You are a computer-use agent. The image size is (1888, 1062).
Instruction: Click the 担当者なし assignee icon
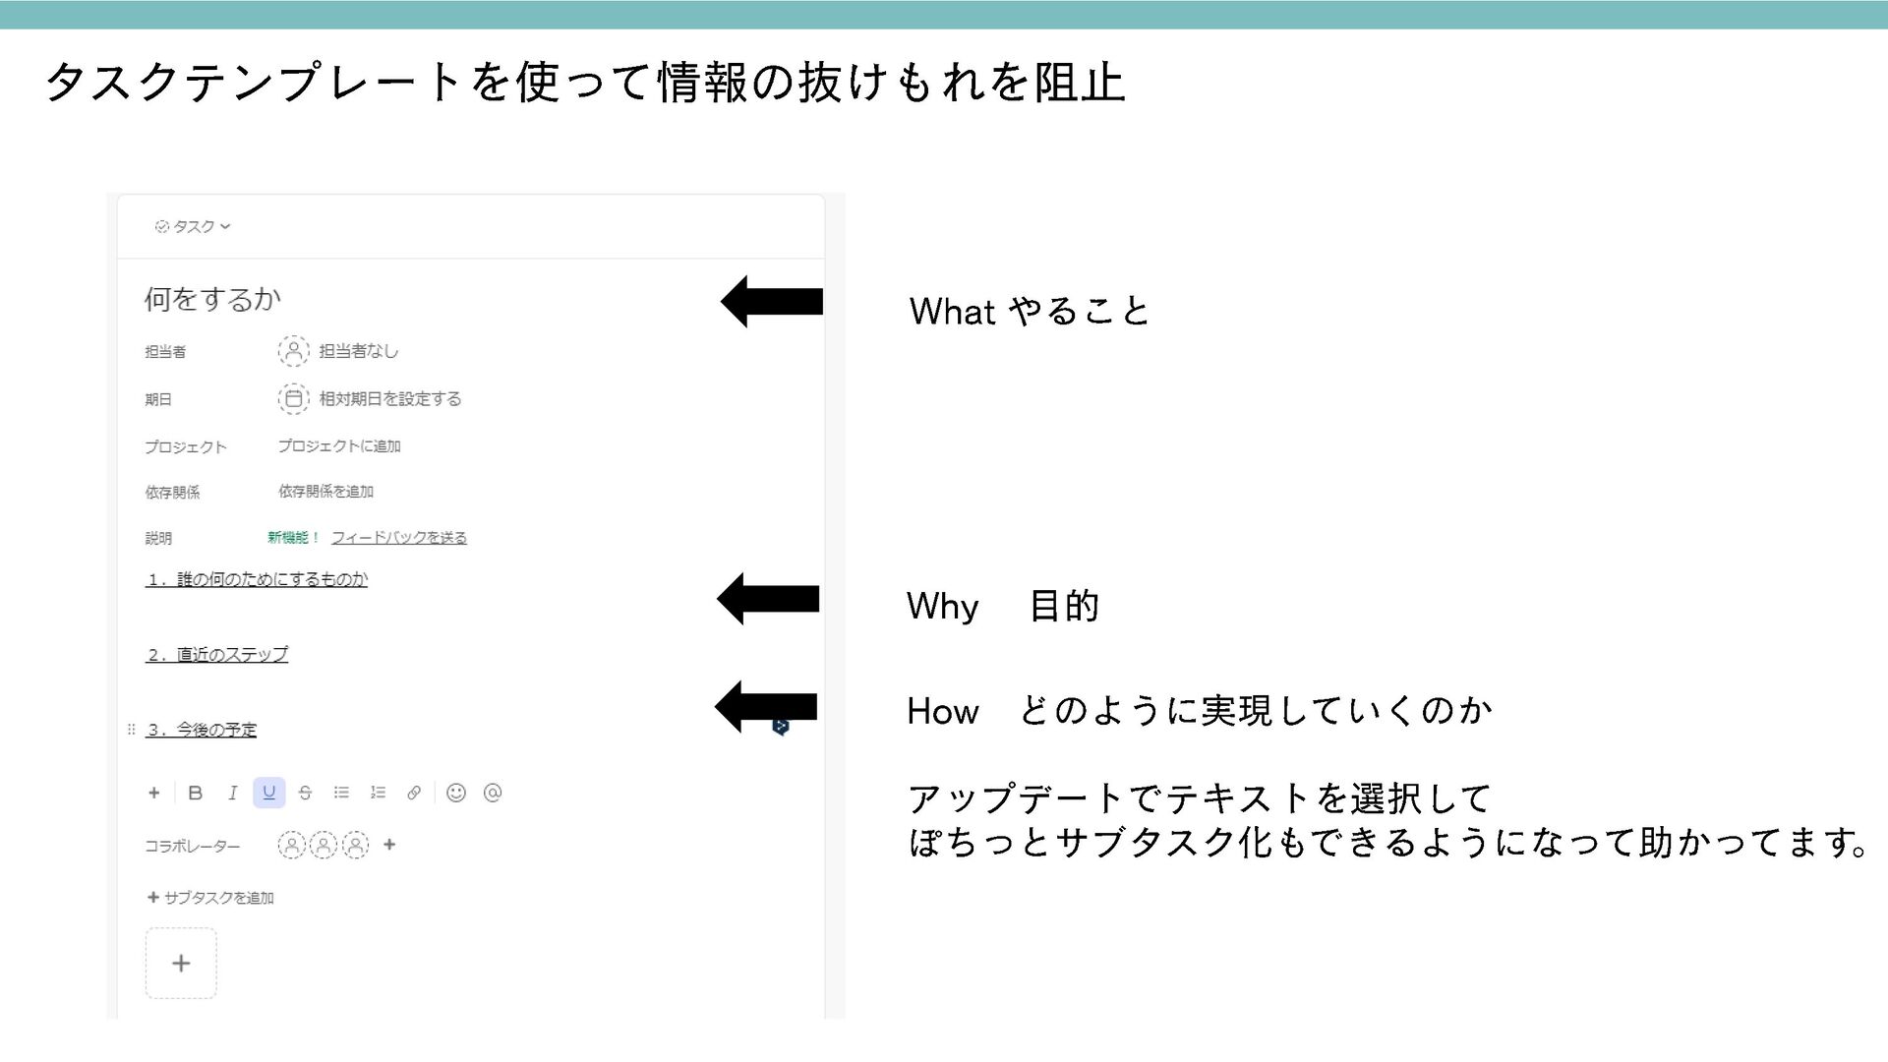pos(293,351)
